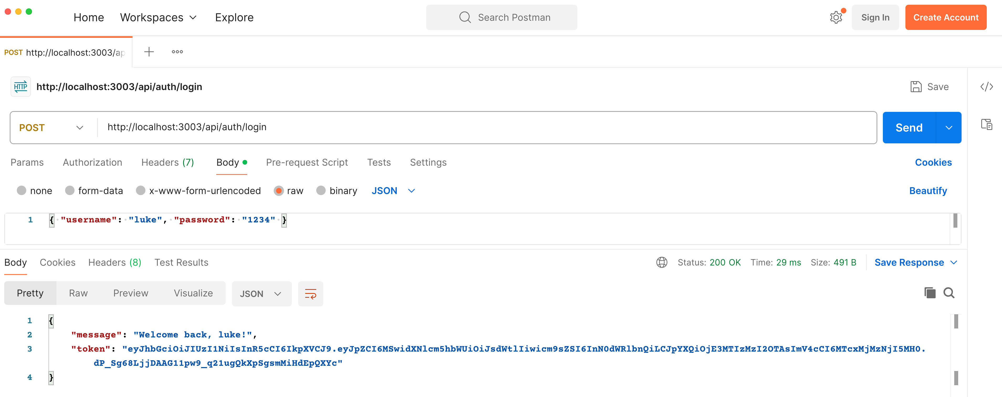This screenshot has width=1002, height=397.
Task: Select the none body type radio
Action: click(22, 191)
